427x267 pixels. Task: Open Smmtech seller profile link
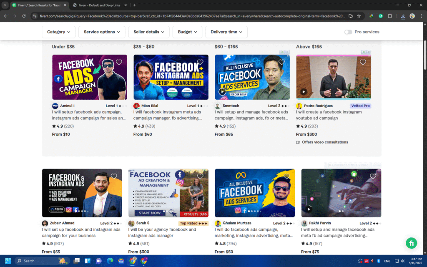(231, 106)
